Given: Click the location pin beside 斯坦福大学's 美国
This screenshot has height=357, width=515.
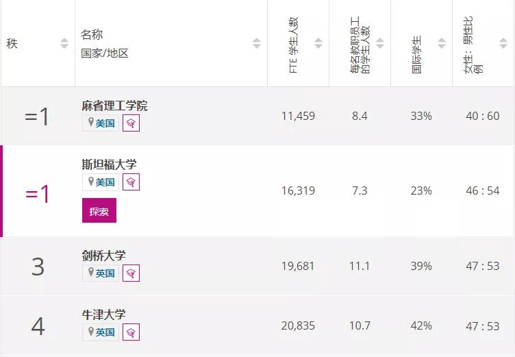Looking at the screenshot, I should (90, 182).
